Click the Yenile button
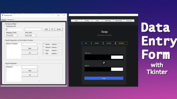The height and width of the screenshot is (99, 177). tap(59, 29)
